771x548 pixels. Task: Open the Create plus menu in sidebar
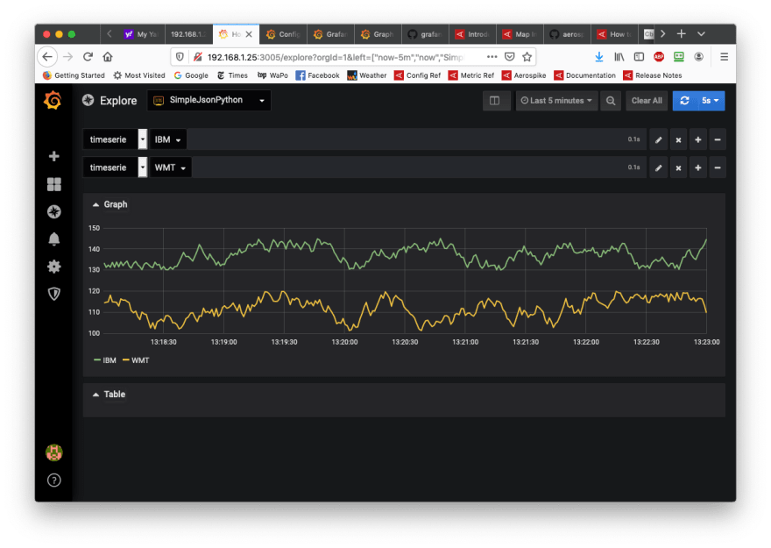point(54,156)
